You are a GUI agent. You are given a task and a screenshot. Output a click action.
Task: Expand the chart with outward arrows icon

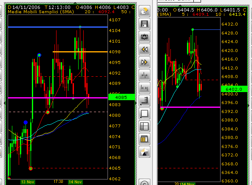[x=144, y=88]
